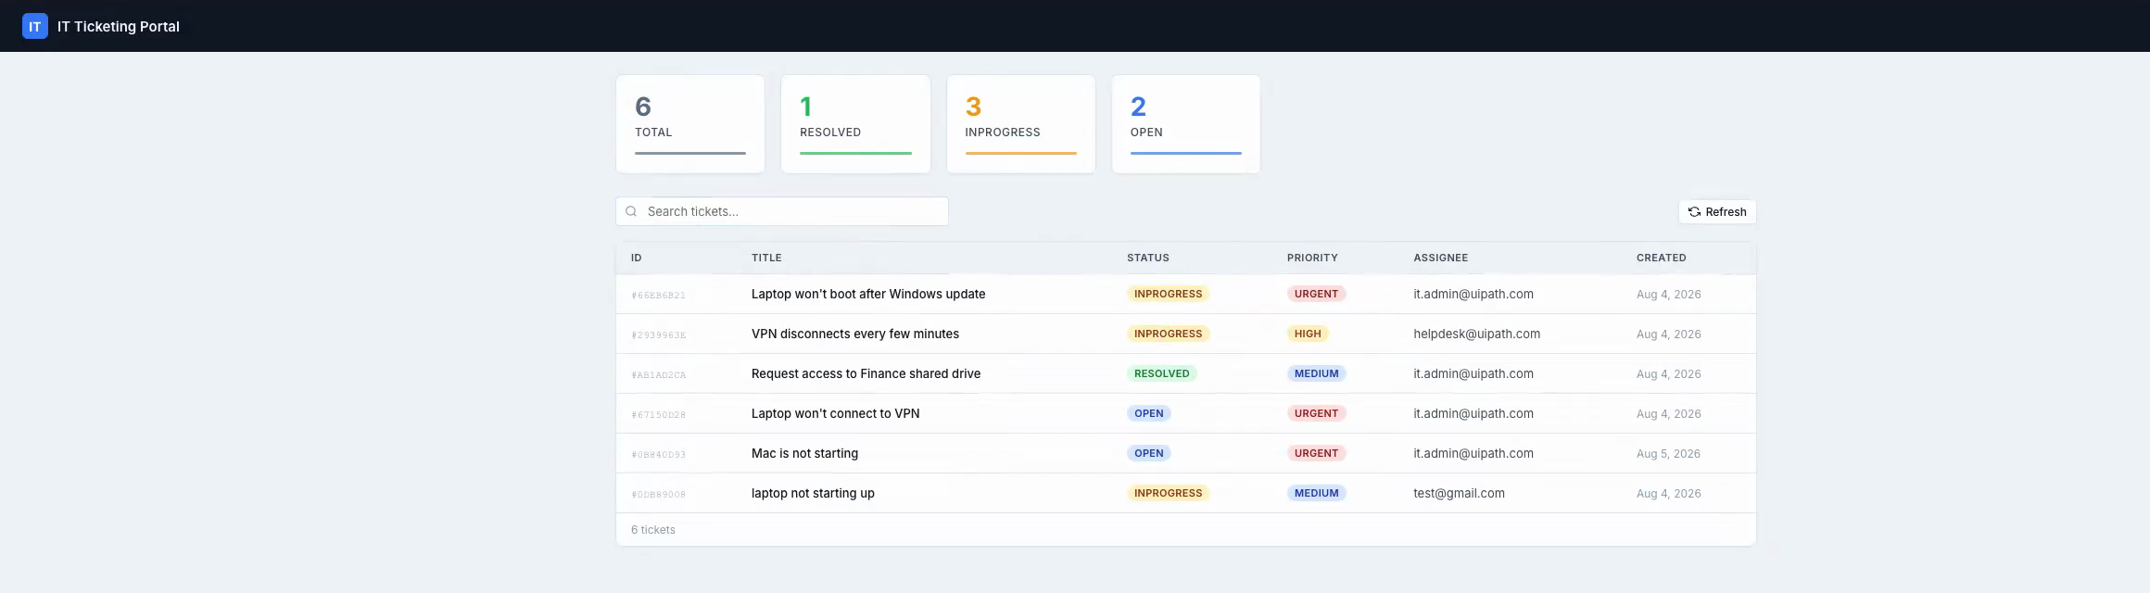The height and width of the screenshot is (593, 2150).
Task: Click Aug 4, 2026 date on helpdesk@uipath.com row
Action: (x=1669, y=334)
